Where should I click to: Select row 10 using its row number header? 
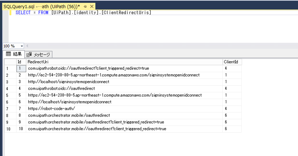pos(8,129)
